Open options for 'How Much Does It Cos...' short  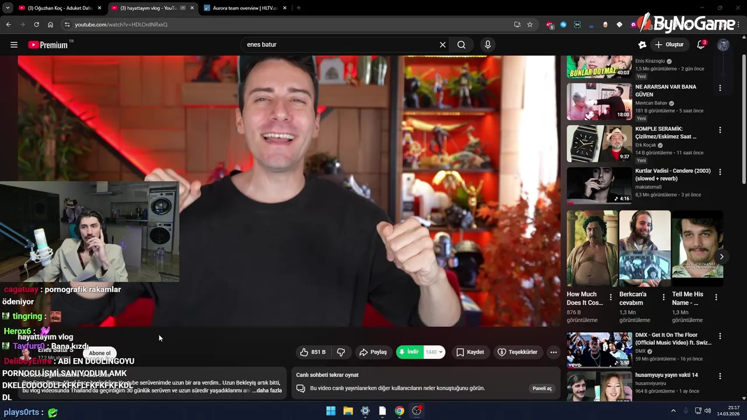[x=611, y=297]
